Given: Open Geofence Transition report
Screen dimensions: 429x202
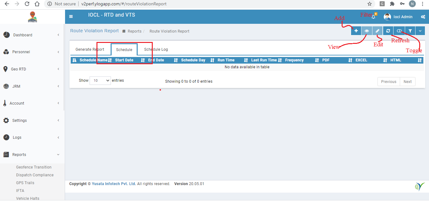Looking at the screenshot, I should click(34, 167).
